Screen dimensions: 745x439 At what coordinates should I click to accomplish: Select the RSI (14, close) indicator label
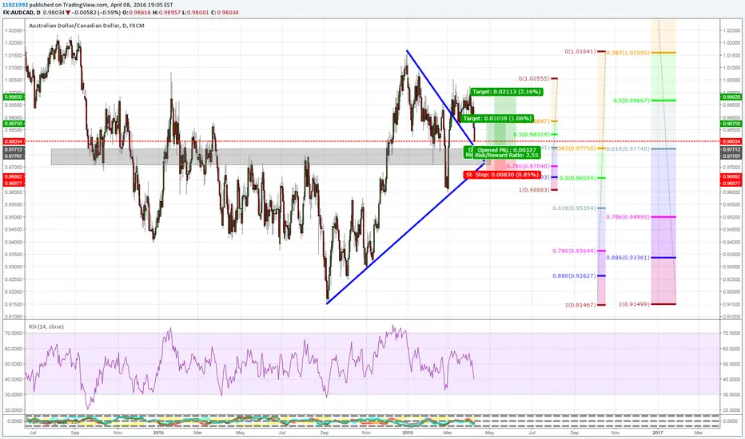click(x=46, y=326)
